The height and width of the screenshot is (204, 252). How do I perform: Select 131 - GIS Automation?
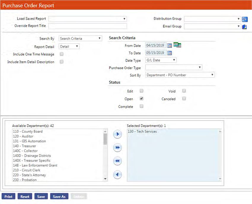tap(29, 141)
